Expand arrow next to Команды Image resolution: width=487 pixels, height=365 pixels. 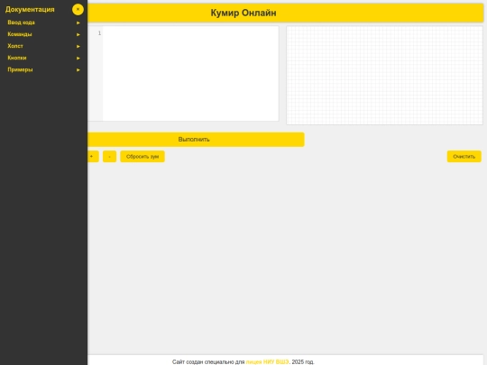(78, 34)
